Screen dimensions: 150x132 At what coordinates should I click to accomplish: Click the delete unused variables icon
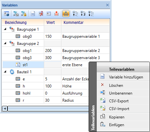[41, 14]
